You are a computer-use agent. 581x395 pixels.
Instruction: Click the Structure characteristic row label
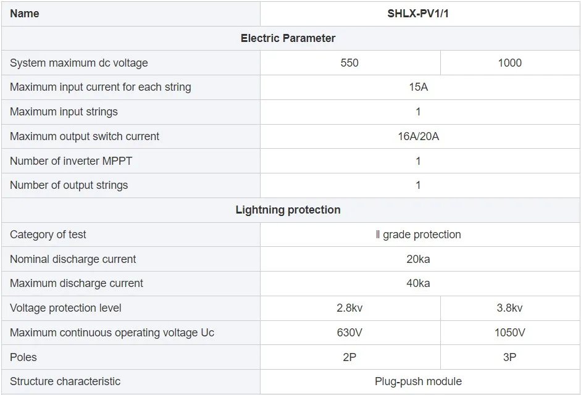(x=65, y=381)
